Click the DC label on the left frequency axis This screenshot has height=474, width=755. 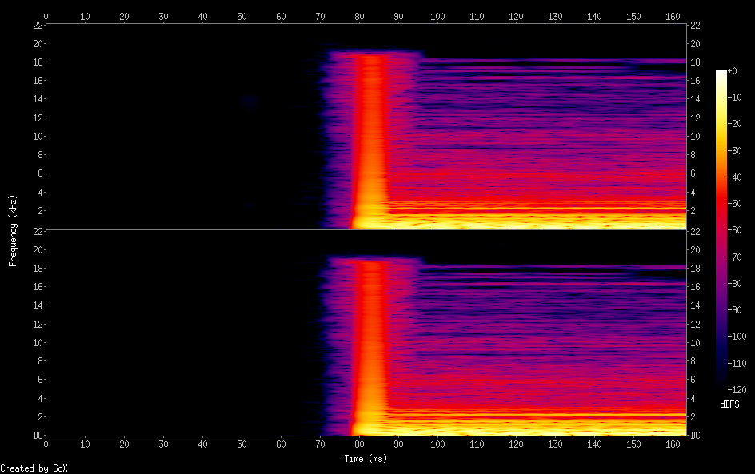38,435
